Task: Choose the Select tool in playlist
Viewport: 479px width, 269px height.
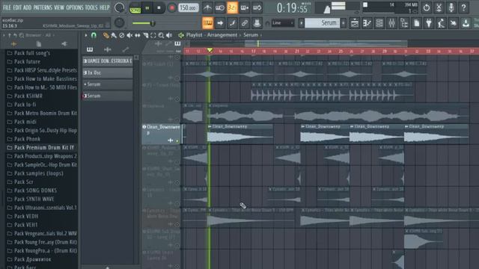Action: click(153, 35)
